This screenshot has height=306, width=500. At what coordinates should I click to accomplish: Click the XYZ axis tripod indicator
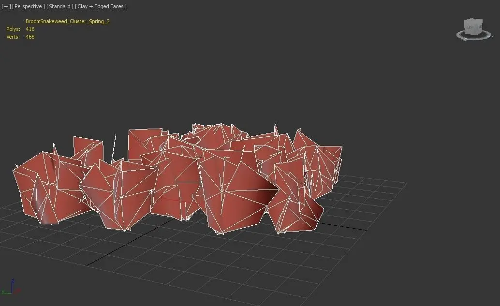(x=11, y=287)
